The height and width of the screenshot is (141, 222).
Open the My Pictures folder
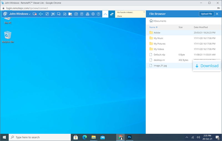(x=159, y=44)
